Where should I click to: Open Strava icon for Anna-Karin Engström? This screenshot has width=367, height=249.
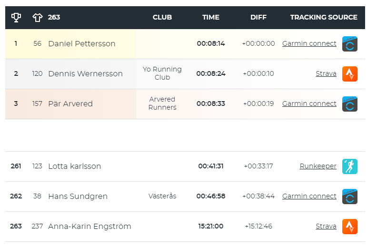(350, 227)
